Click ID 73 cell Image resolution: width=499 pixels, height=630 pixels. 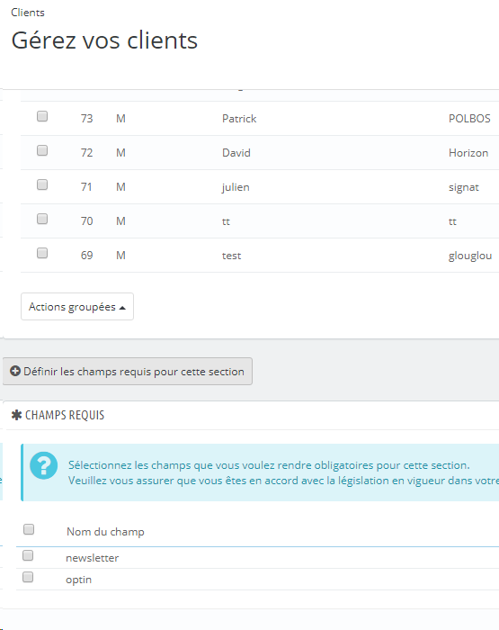point(86,119)
